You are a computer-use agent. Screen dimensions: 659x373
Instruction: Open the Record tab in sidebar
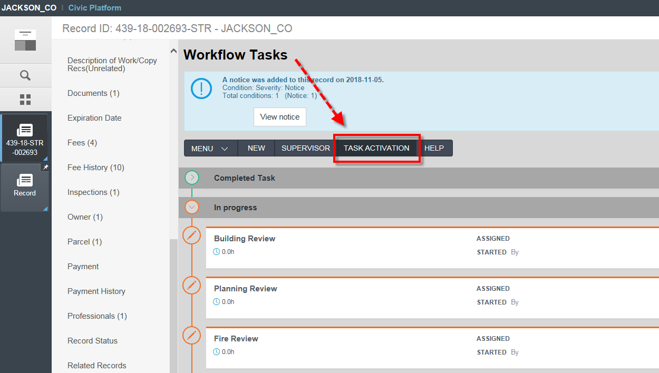click(x=25, y=186)
